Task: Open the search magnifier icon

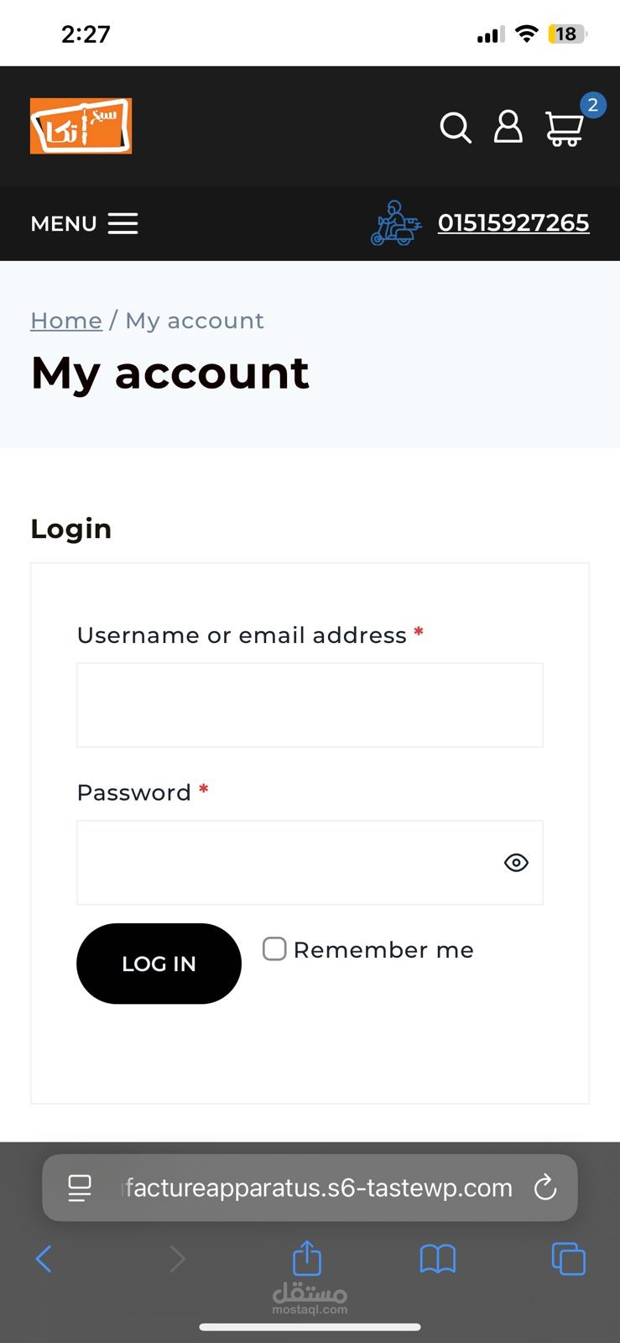Action: point(456,128)
